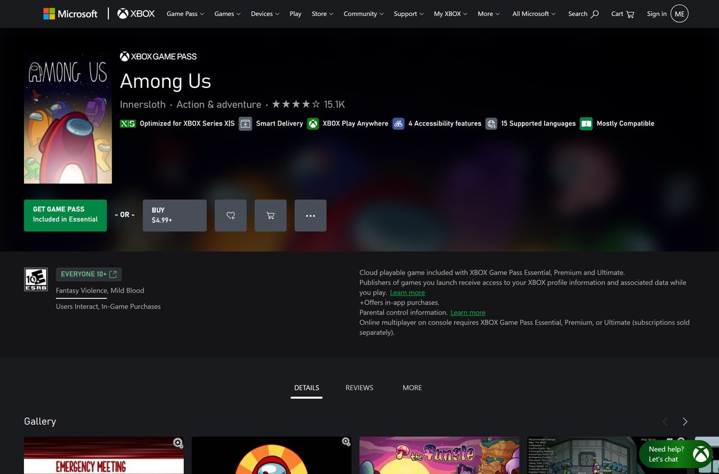This screenshot has height=474, width=719.
Task: Open the Emergency Meeting gallery thumbnail
Action: pos(104,455)
